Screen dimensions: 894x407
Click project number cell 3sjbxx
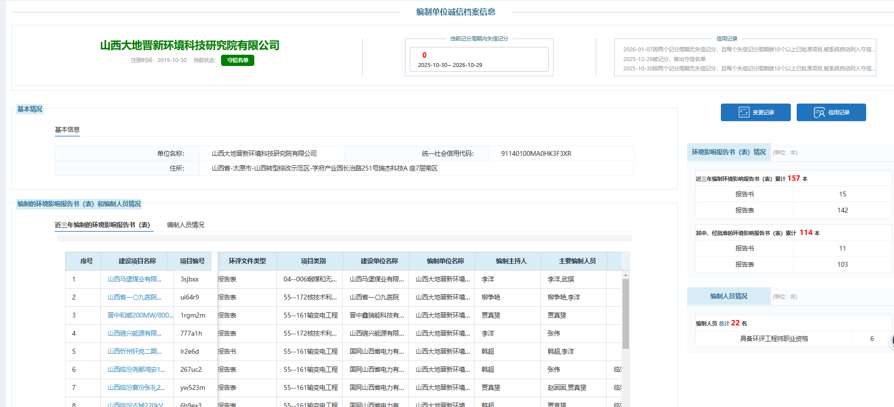coord(190,279)
